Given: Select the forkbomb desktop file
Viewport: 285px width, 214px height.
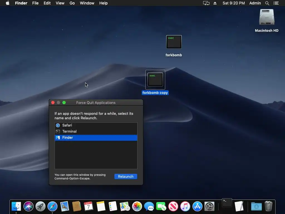Looking at the screenshot, I should click(x=174, y=42).
